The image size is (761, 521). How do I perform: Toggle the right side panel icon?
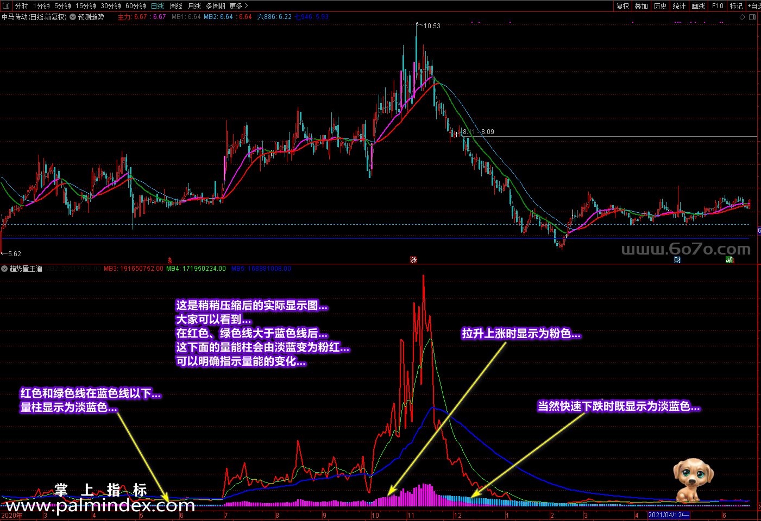click(x=752, y=17)
